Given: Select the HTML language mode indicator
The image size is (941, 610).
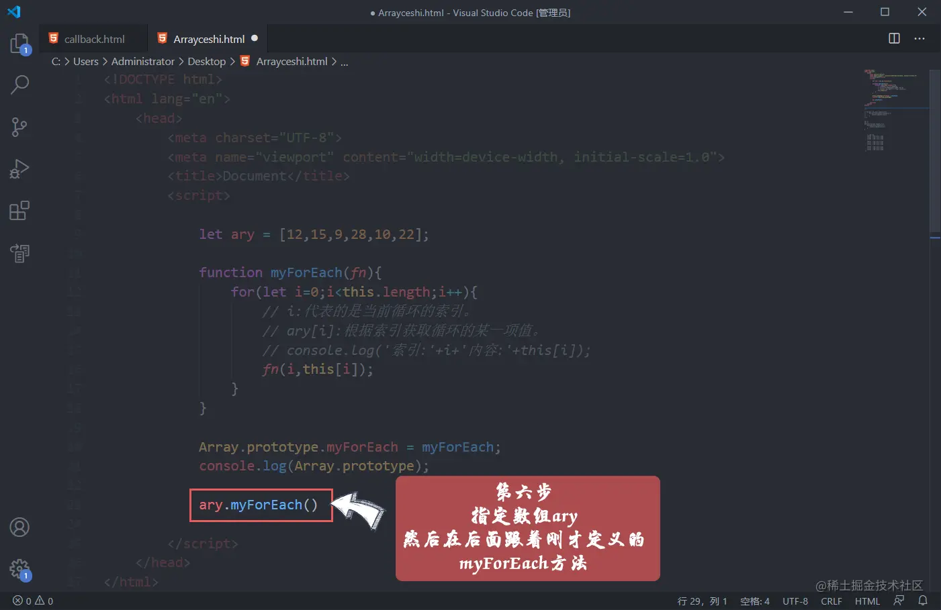Looking at the screenshot, I should (x=867, y=601).
